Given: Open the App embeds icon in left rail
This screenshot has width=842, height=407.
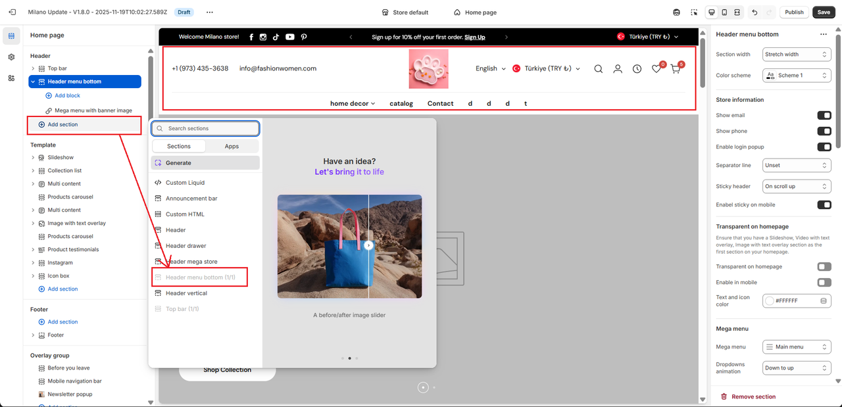Looking at the screenshot, I should [x=11, y=78].
